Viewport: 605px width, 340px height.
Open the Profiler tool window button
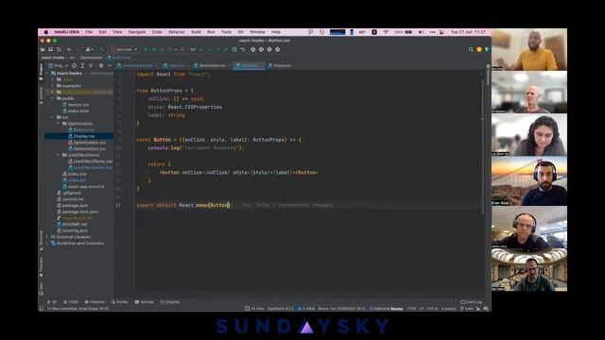click(x=119, y=302)
